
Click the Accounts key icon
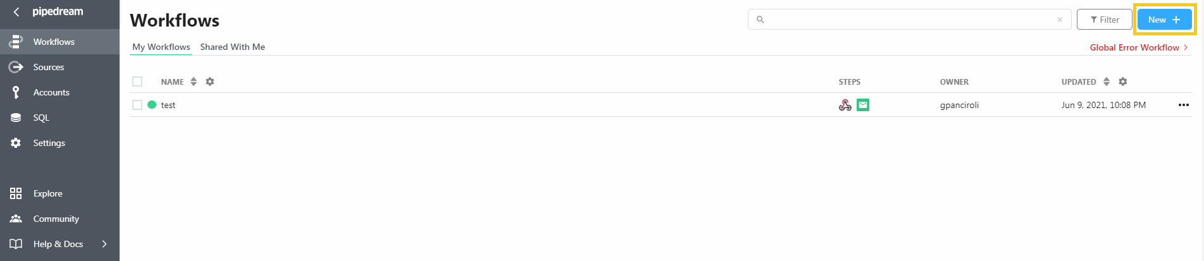(16, 92)
